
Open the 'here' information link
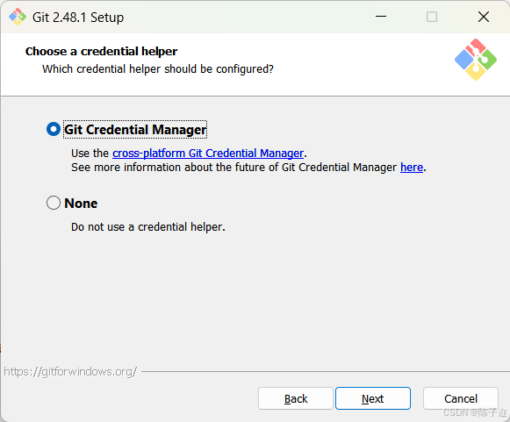pos(412,168)
